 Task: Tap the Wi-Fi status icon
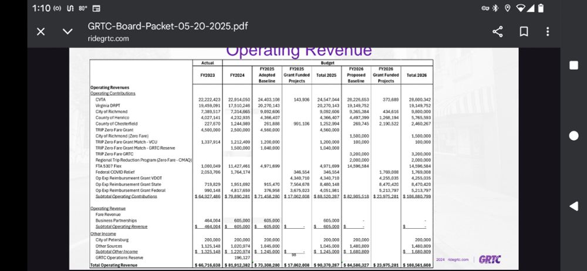tap(520, 8)
